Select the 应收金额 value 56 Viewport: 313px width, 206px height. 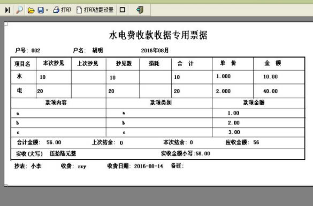[256, 142]
